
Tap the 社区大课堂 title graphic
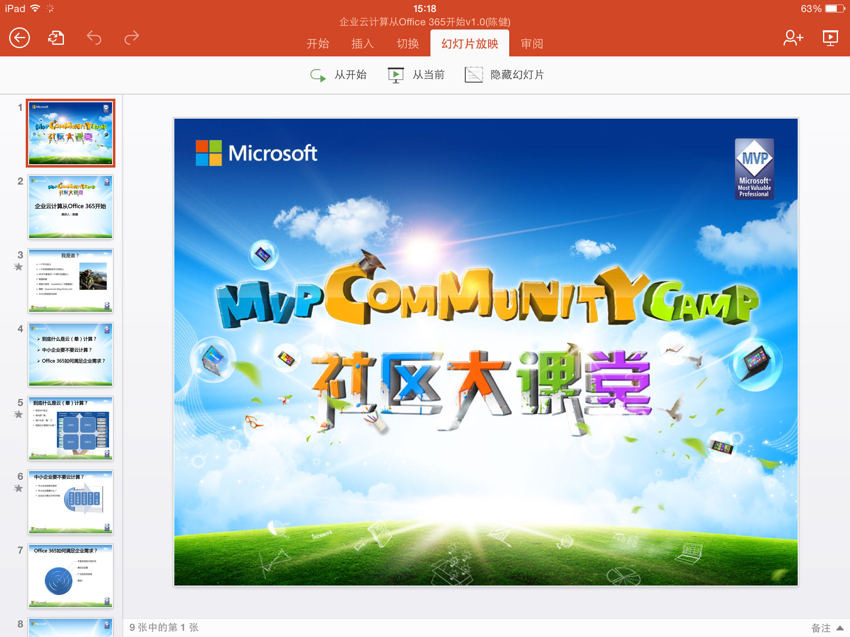pyautogui.click(x=481, y=390)
